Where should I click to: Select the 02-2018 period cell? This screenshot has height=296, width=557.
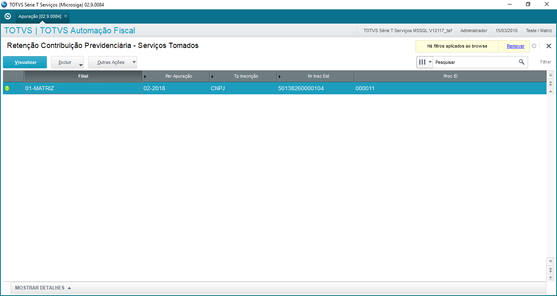tap(176, 88)
